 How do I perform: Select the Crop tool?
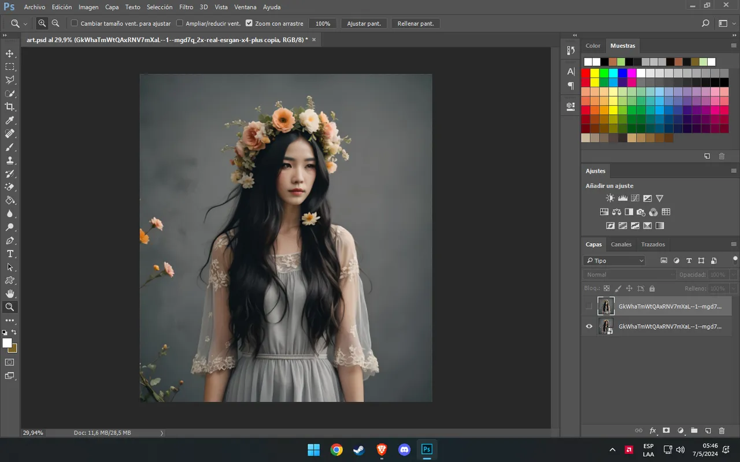(x=10, y=107)
